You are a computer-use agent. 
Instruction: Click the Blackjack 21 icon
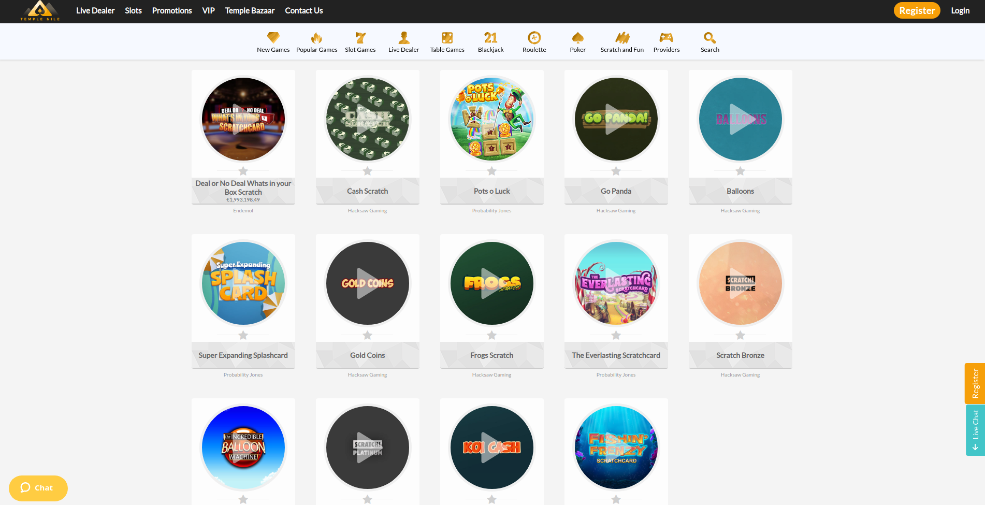point(490,38)
